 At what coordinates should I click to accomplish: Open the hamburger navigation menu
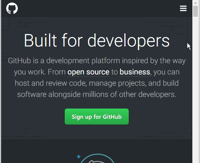click(183, 8)
